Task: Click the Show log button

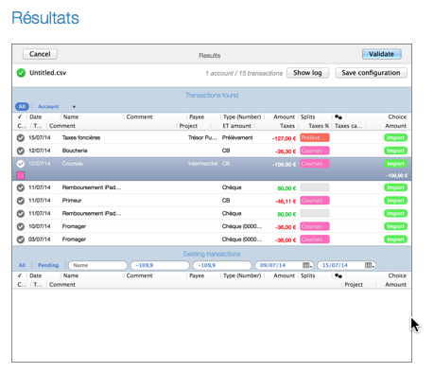Action: click(307, 73)
